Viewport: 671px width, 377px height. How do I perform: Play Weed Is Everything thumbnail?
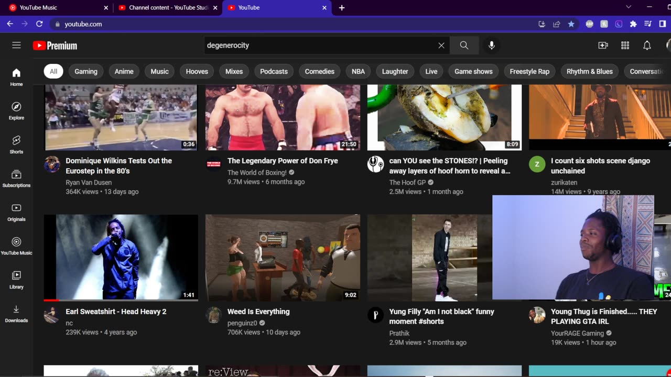coord(283,257)
